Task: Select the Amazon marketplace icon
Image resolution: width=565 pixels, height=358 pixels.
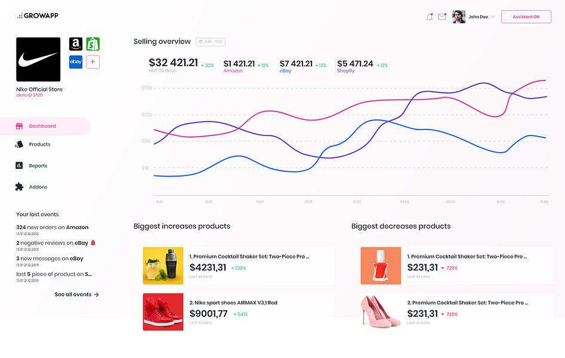Action: (x=76, y=44)
